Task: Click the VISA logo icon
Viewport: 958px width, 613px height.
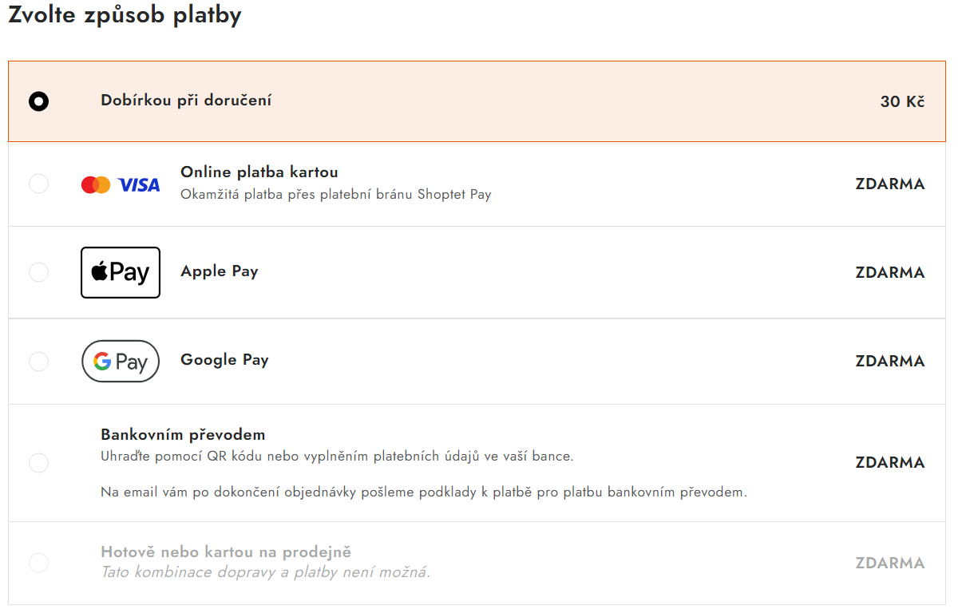Action: click(x=139, y=185)
